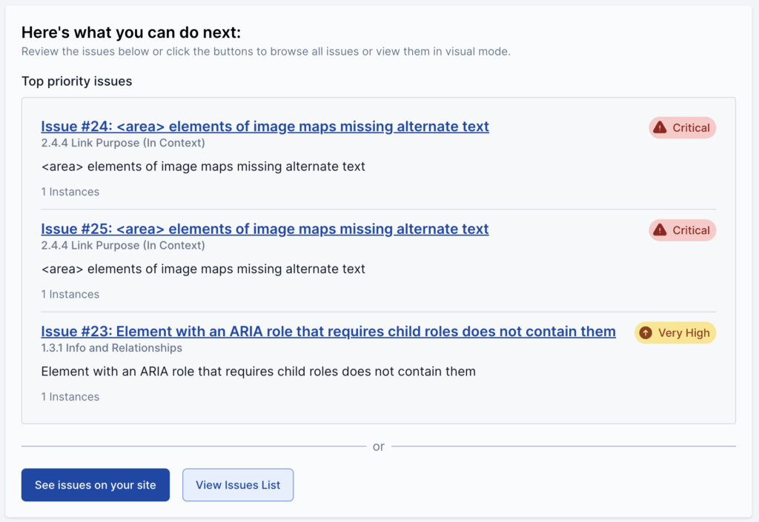Click the View Issues List button
Viewport: 759px width, 522px height.
(238, 485)
